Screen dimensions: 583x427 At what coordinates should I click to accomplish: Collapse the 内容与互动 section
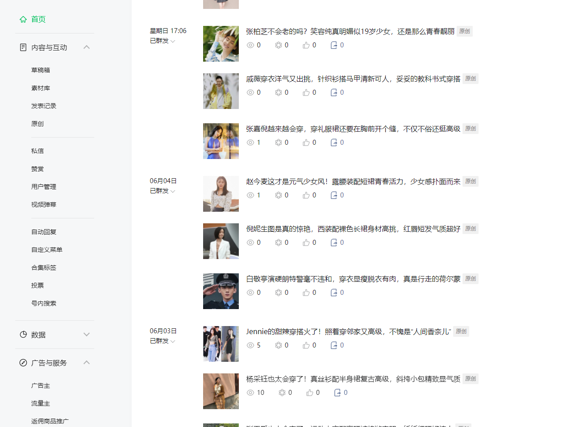point(87,47)
